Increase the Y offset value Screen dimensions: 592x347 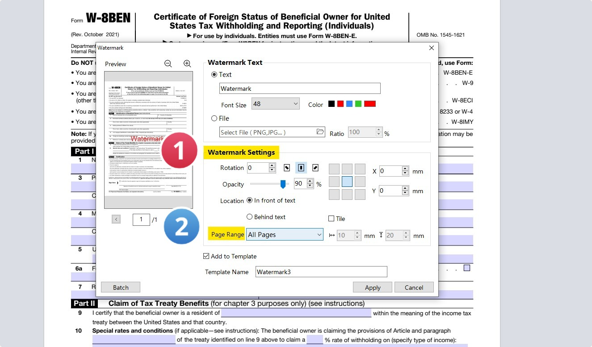[x=405, y=188]
